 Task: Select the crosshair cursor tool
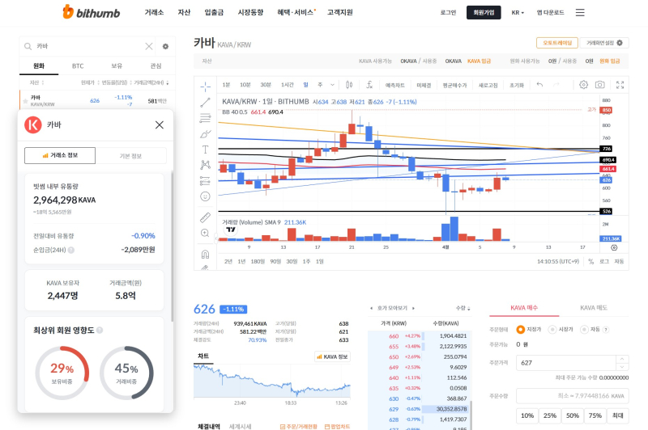(205, 86)
